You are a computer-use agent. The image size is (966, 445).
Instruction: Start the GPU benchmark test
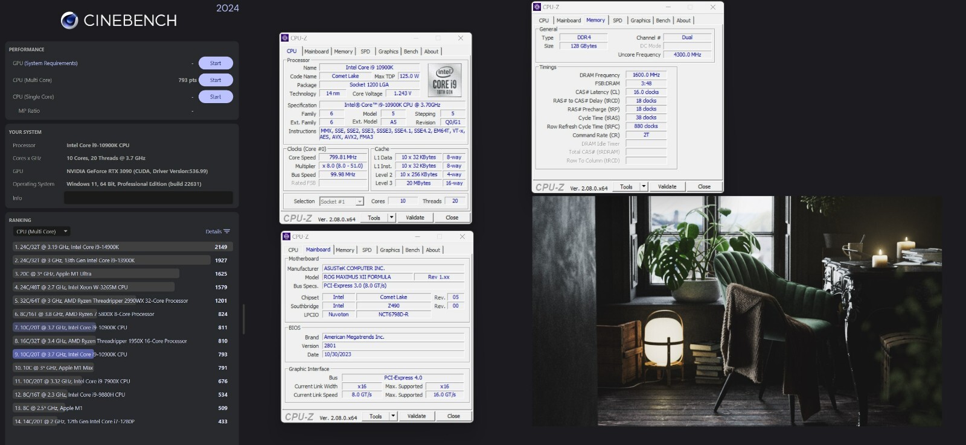click(216, 63)
